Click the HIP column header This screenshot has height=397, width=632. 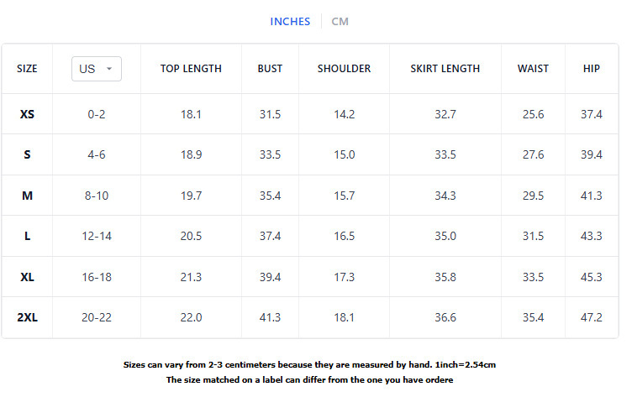(592, 69)
